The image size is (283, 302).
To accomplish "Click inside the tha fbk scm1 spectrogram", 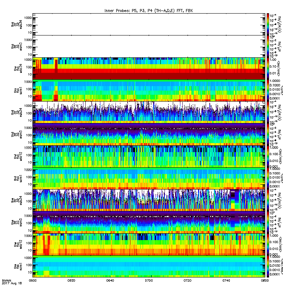I will tap(149, 90).
